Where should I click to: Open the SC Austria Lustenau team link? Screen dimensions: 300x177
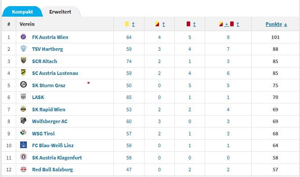(55, 73)
